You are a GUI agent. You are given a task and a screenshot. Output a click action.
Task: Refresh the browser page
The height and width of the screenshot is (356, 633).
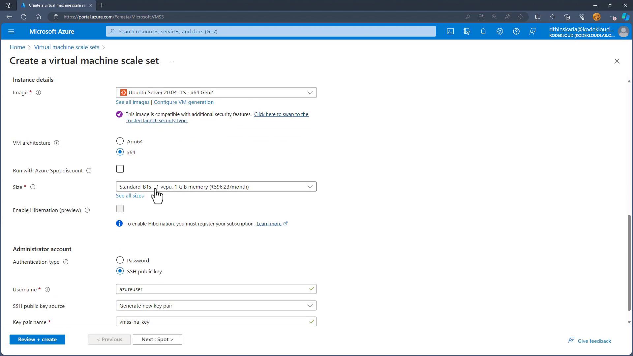point(24,17)
